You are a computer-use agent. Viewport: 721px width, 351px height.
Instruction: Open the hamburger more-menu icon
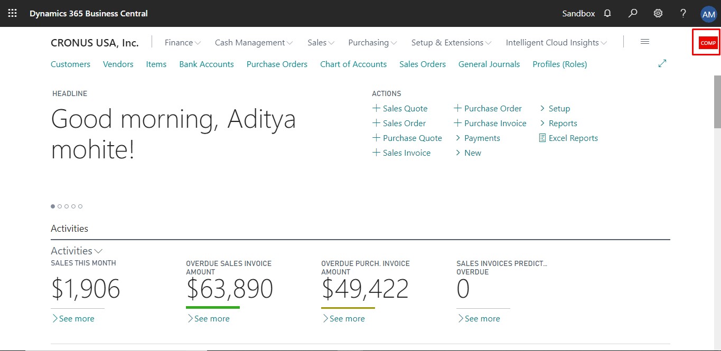tap(645, 42)
